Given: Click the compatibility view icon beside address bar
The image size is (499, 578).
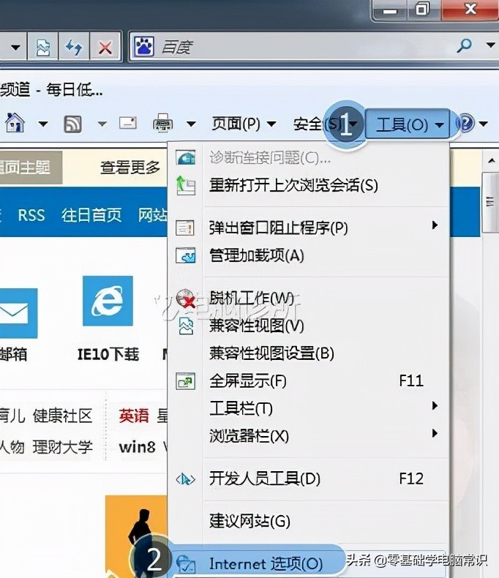Looking at the screenshot, I should tap(43, 47).
